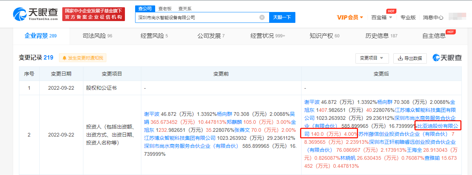Clear the search box with the X icon
The image size is (472, 175).
[x=262, y=17]
